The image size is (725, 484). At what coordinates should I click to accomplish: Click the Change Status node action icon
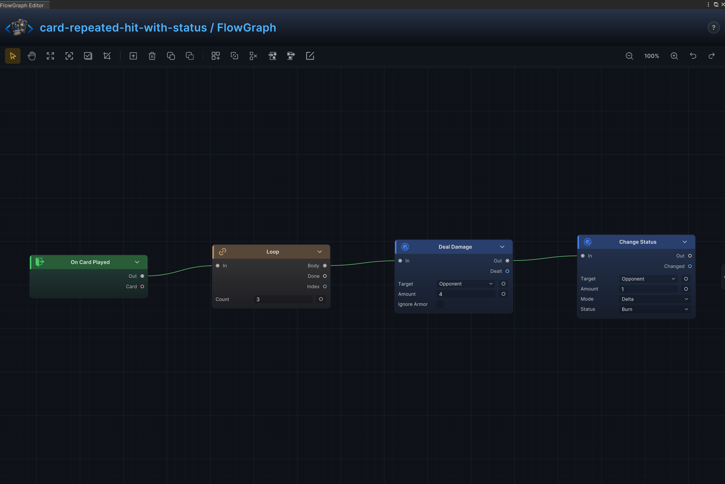588,242
